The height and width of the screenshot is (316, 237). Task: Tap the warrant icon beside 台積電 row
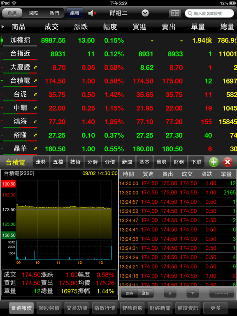pyautogui.click(x=35, y=81)
